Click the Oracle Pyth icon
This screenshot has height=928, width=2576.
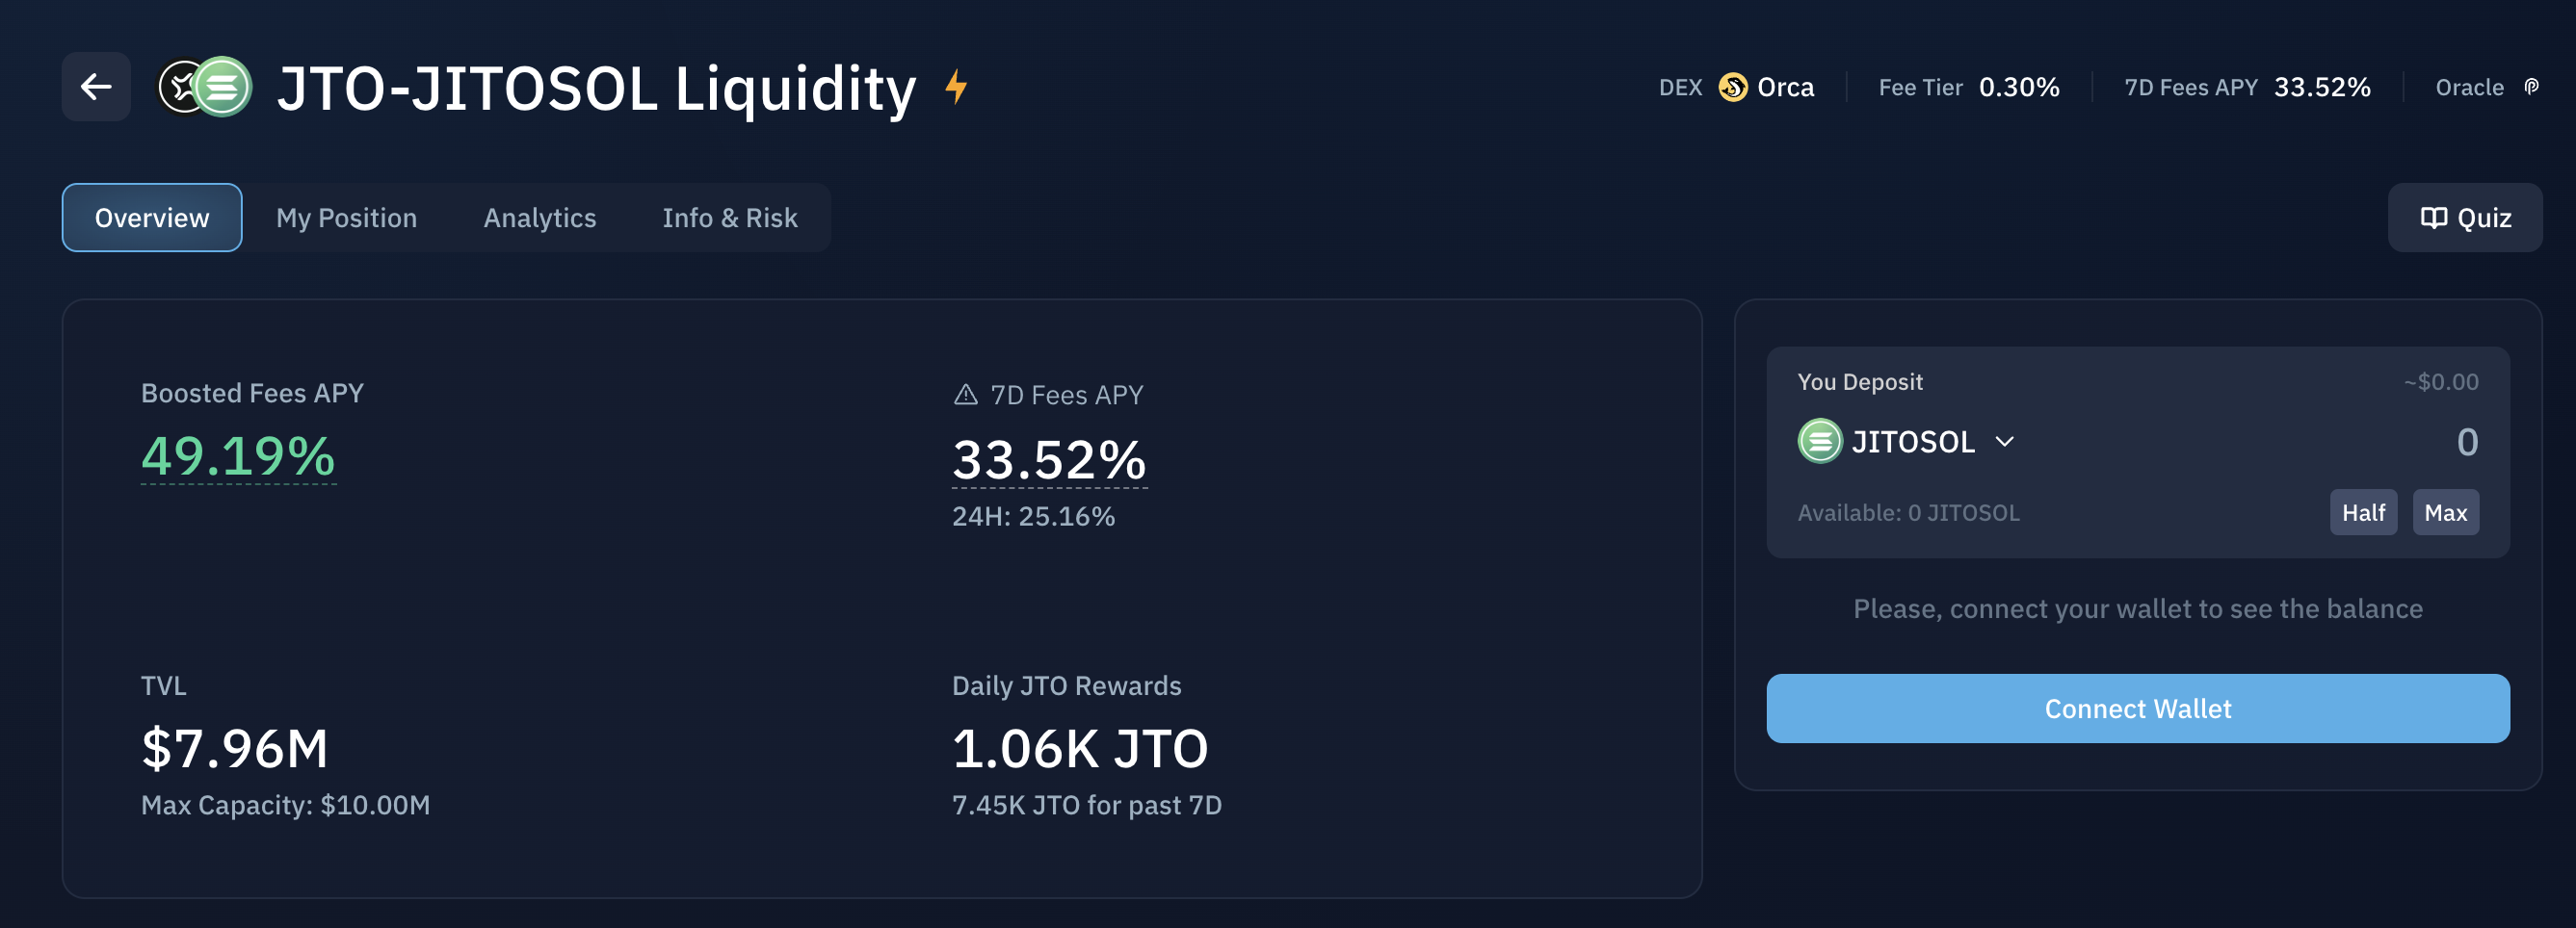(2531, 87)
